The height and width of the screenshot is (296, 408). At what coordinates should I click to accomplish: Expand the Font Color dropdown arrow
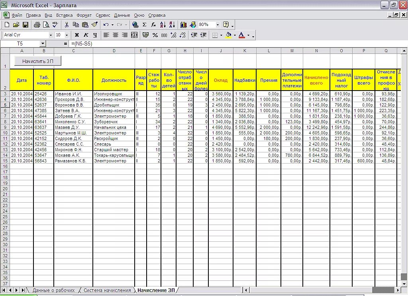[x=248, y=35]
